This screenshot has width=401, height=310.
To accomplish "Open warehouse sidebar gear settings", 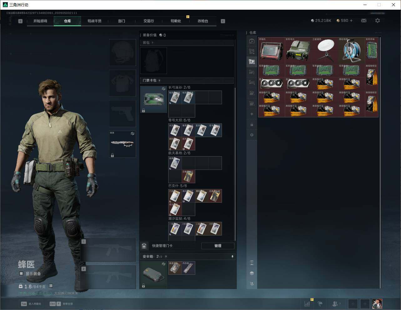I will coord(252,135).
